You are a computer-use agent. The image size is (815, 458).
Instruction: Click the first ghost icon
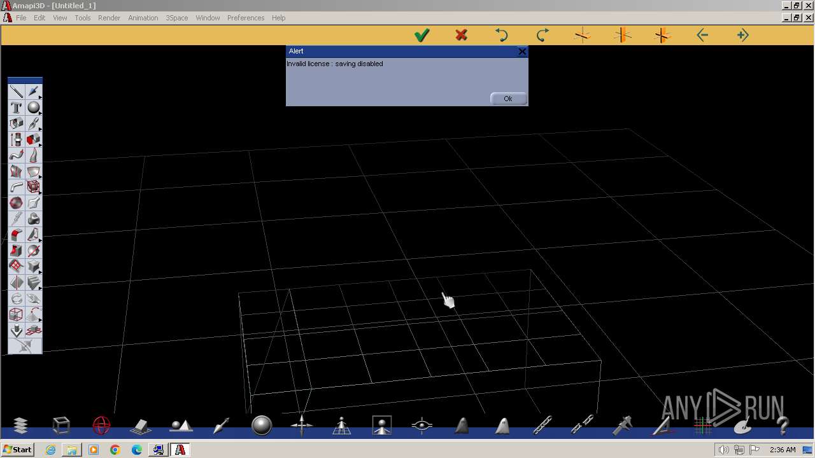pos(462,425)
